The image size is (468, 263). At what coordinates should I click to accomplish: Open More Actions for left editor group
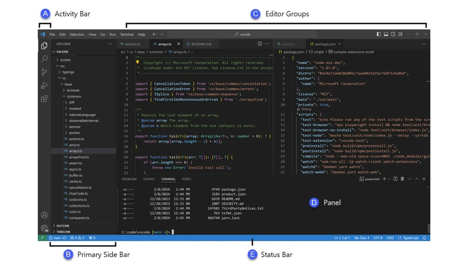(267, 44)
